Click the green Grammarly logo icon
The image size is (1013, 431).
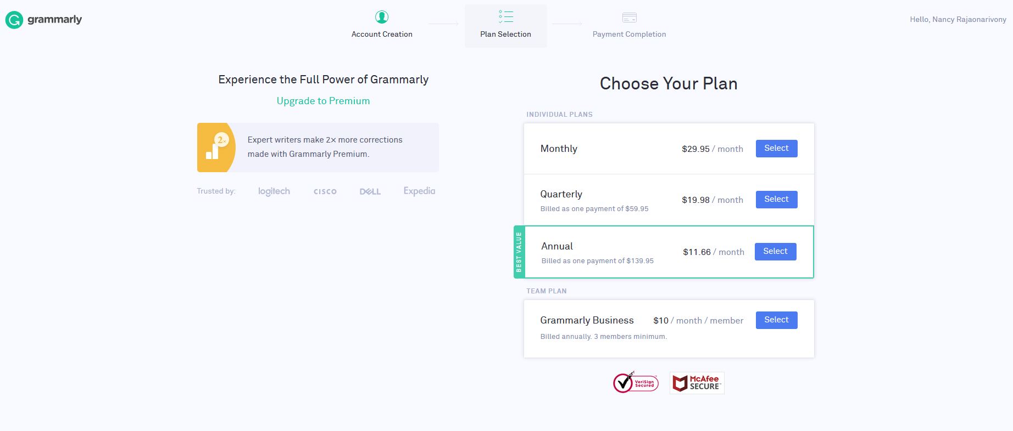(14, 20)
